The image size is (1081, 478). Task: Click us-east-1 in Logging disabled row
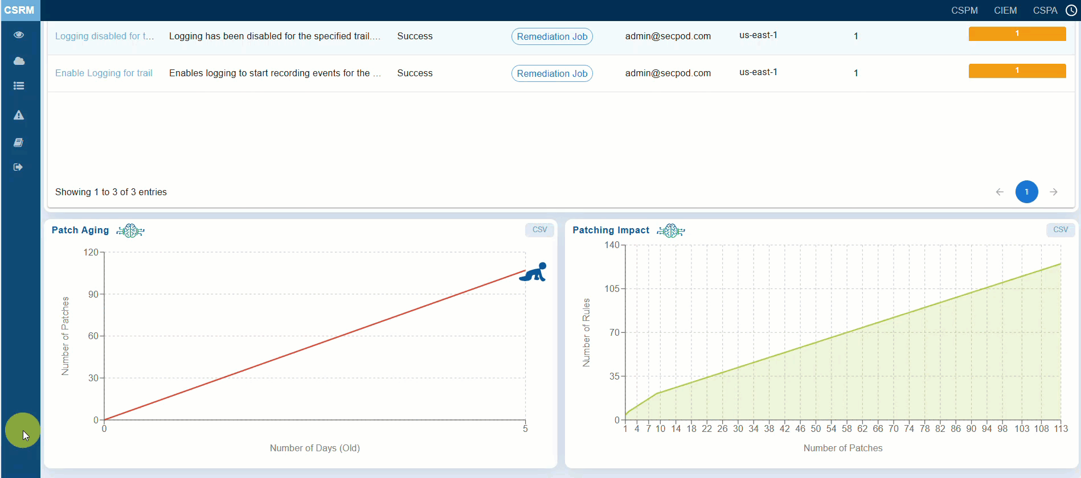[758, 35]
